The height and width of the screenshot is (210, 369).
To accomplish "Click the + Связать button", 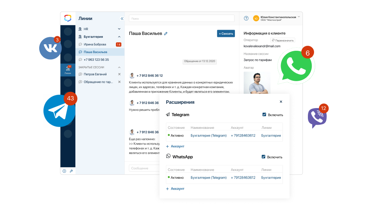I will tap(226, 33).
